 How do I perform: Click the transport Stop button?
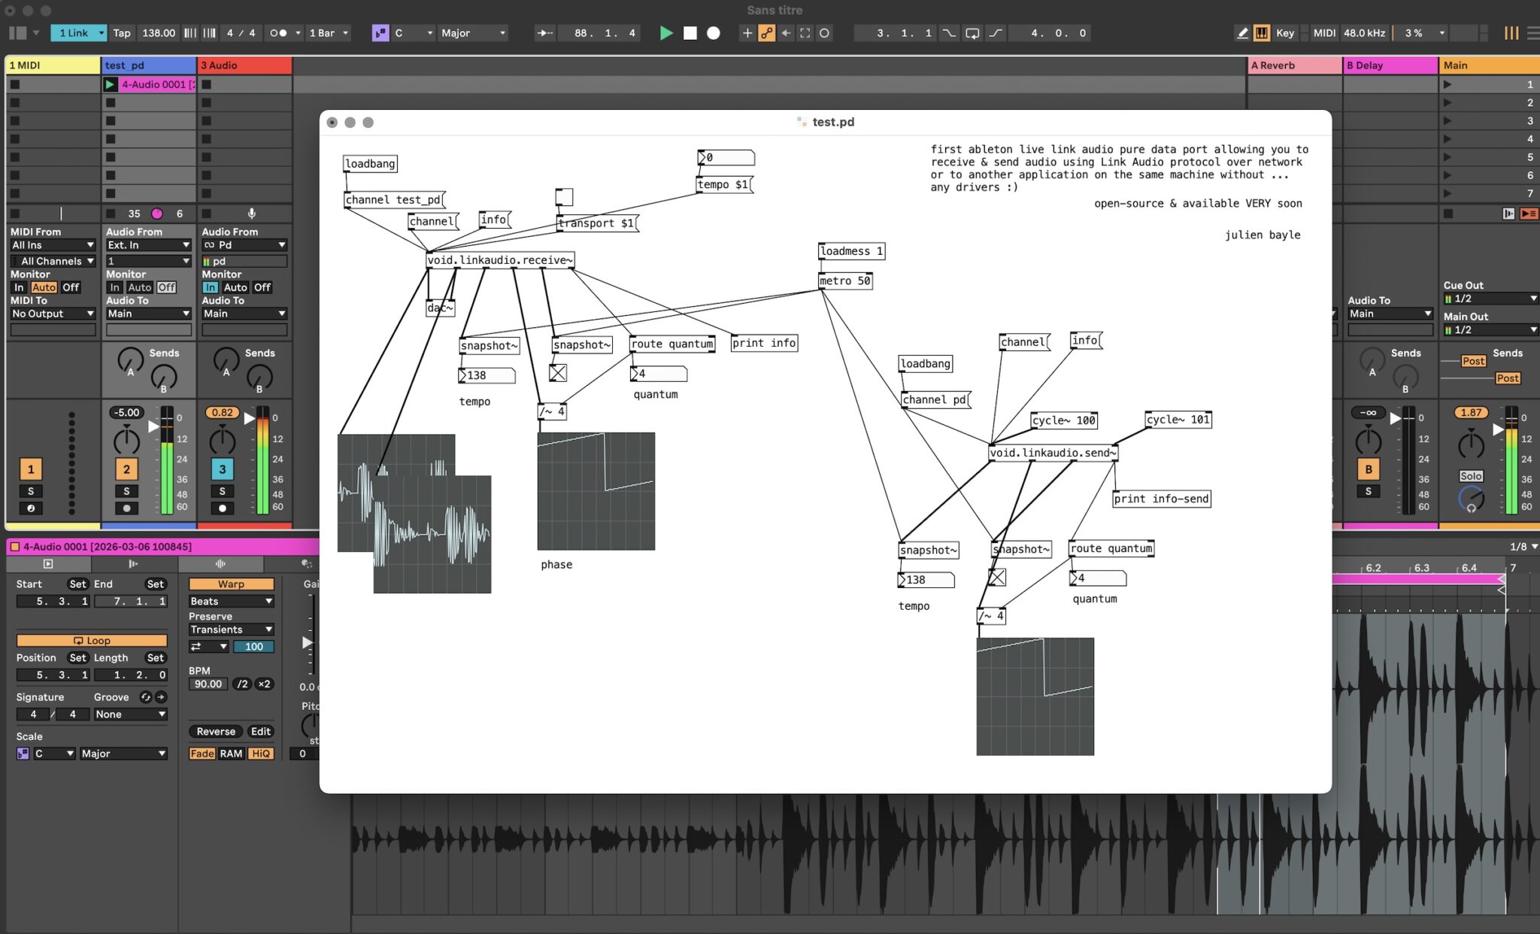point(690,33)
